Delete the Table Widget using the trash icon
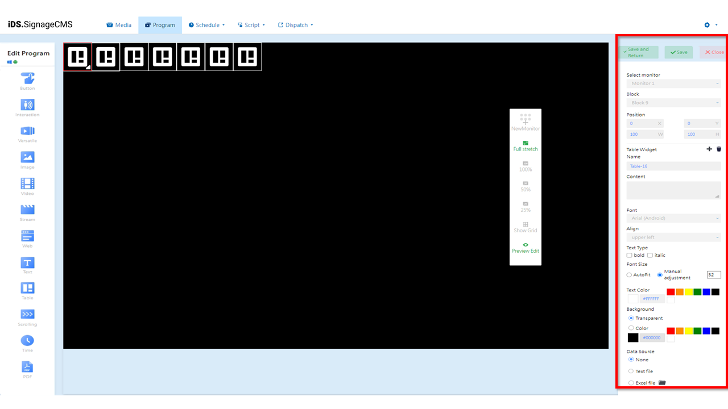This screenshot has height=409, width=728. click(x=719, y=149)
